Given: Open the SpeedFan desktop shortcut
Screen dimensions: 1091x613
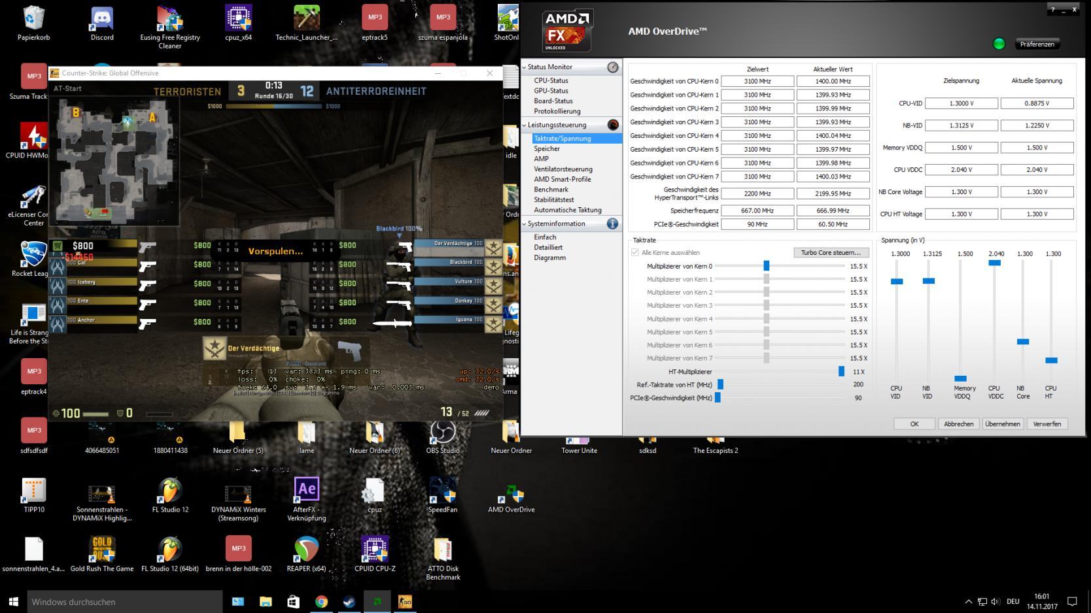Looking at the screenshot, I should (443, 496).
